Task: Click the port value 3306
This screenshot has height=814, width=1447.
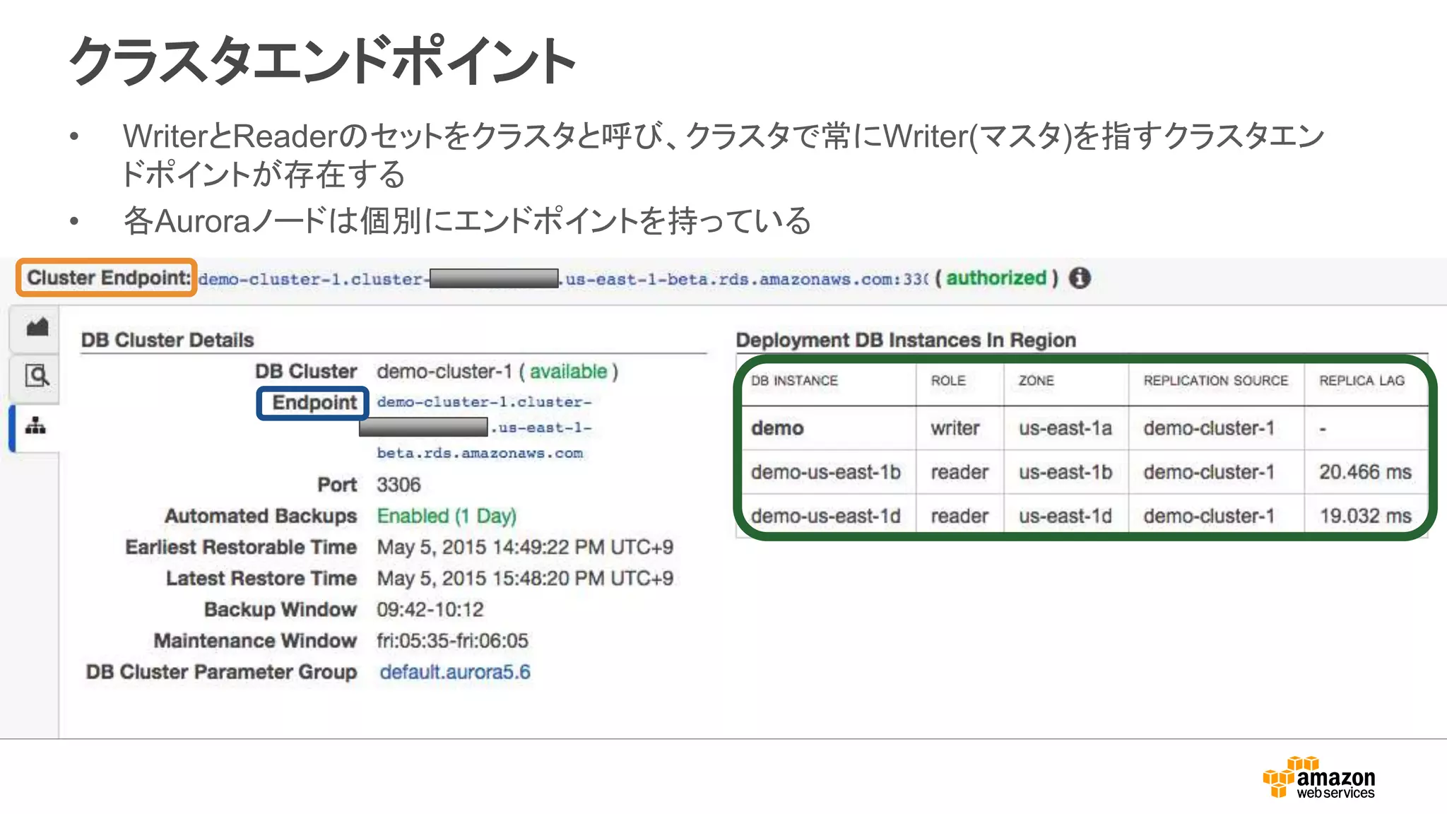Action: tap(398, 485)
